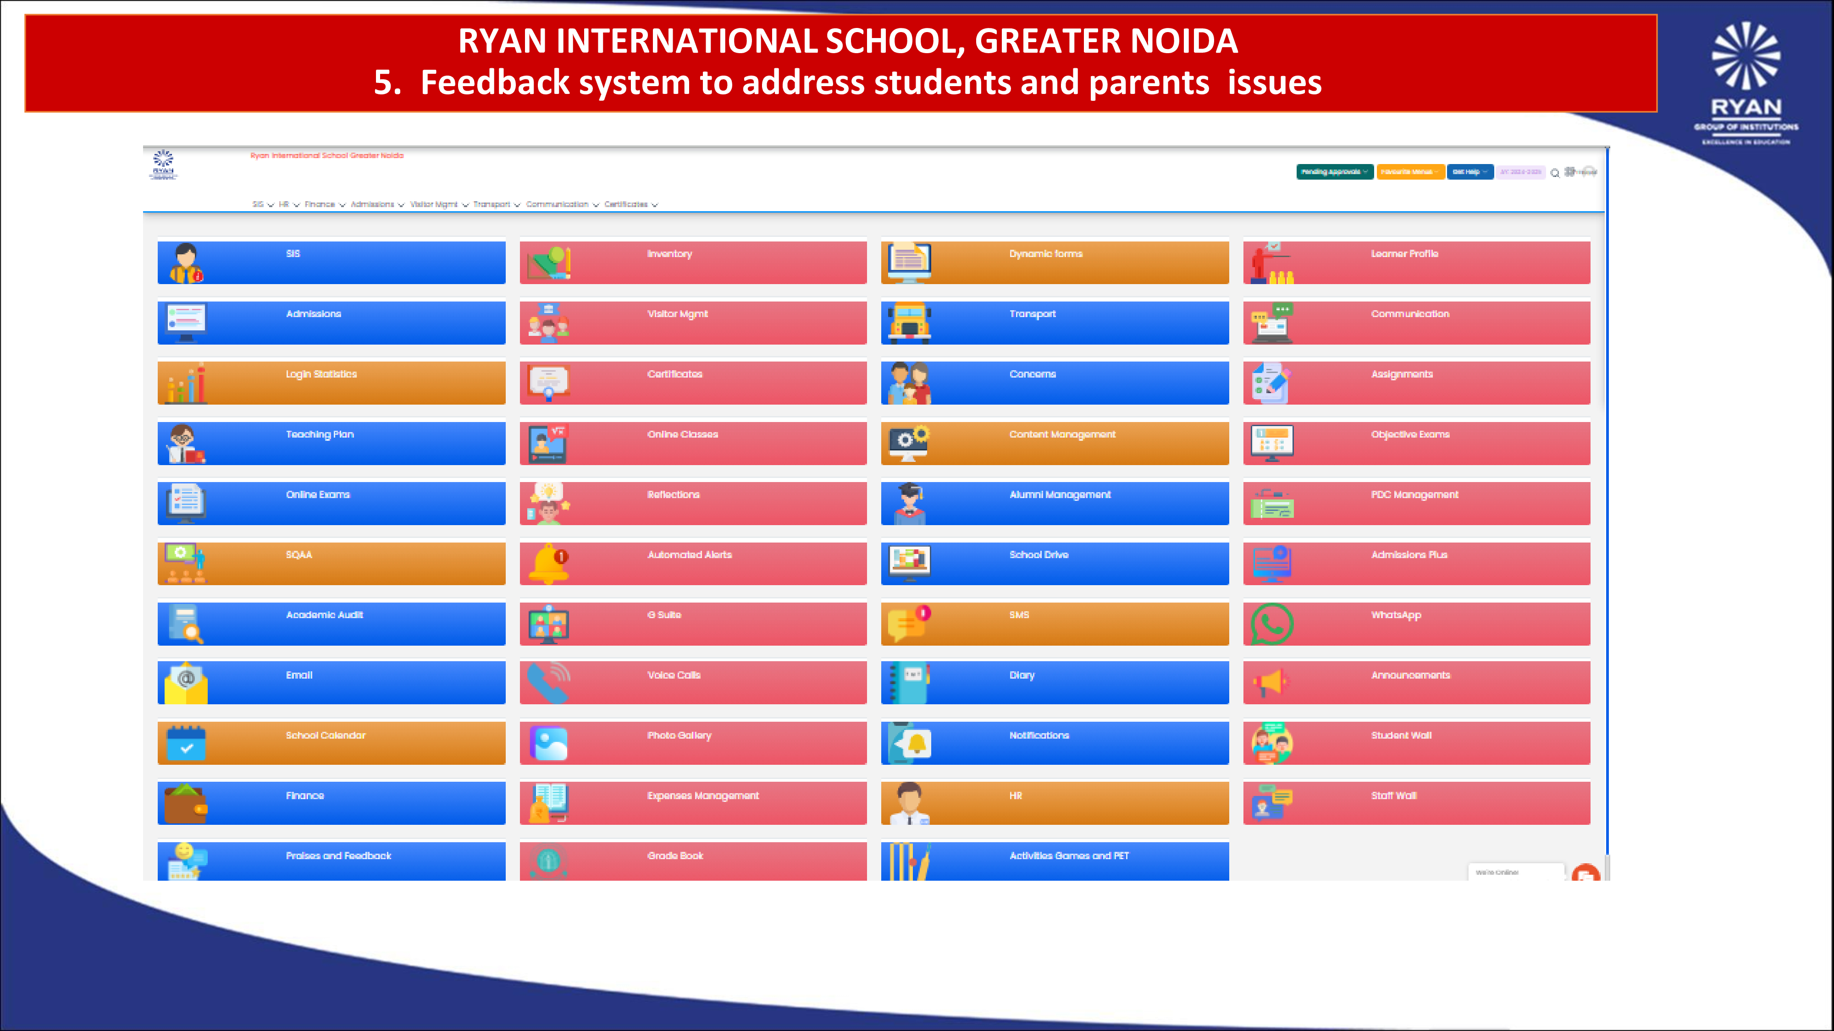Open the School Calendar icon
Image resolution: width=1834 pixels, height=1031 pixels.
(186, 743)
